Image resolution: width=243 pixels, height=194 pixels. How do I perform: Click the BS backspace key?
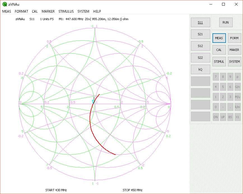(230, 117)
